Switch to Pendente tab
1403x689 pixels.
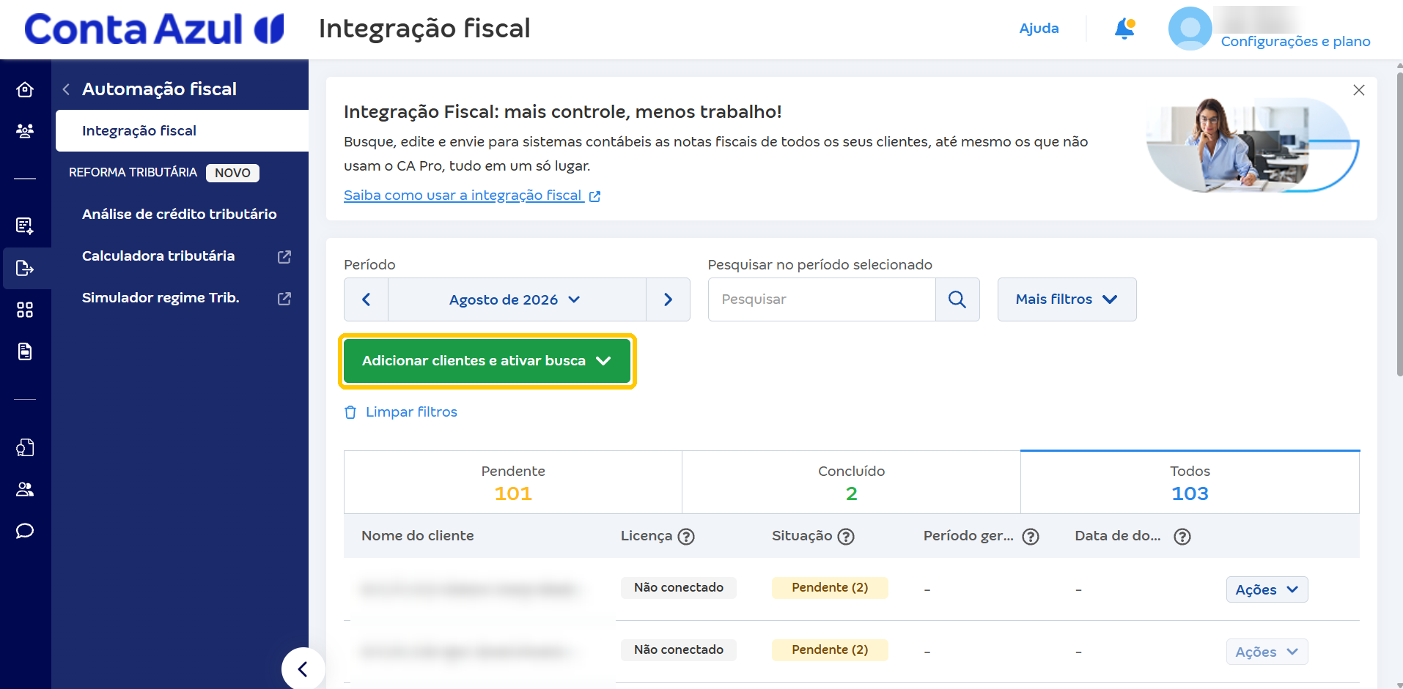tap(513, 483)
